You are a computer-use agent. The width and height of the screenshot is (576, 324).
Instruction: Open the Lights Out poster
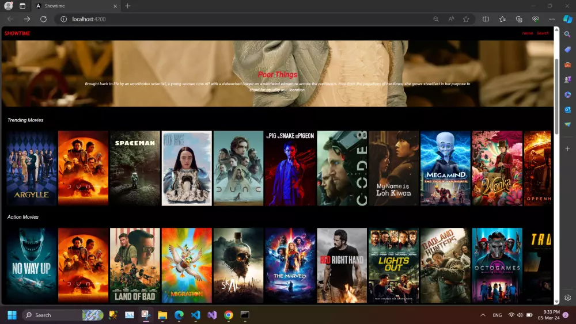tap(394, 265)
